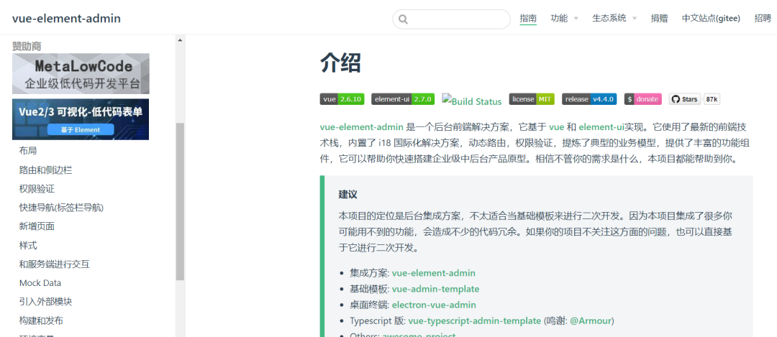This screenshot has width=777, height=337.
Task: Click the 赞助商 sidebar heading
Action: pos(27,46)
